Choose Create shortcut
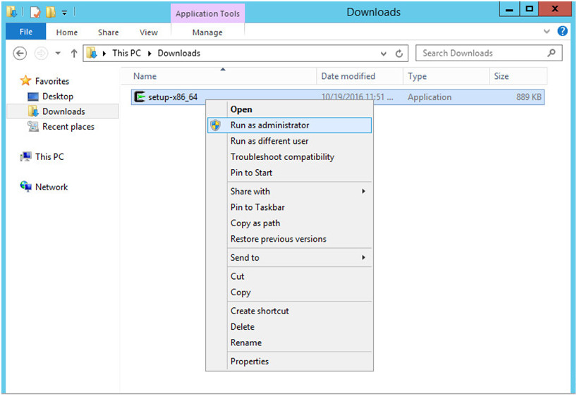This screenshot has width=577, height=396. 290,311
